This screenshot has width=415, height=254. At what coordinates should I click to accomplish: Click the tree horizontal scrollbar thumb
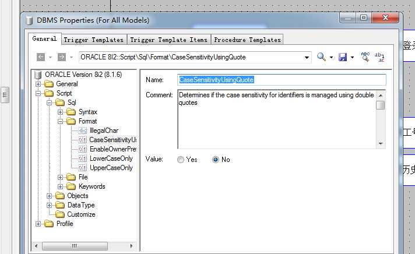click(x=75, y=246)
